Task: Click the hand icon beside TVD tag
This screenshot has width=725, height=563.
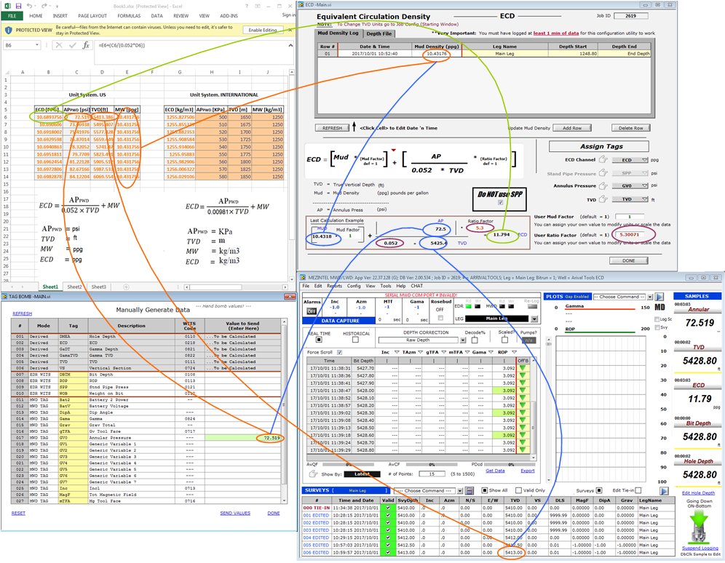Action: point(603,199)
